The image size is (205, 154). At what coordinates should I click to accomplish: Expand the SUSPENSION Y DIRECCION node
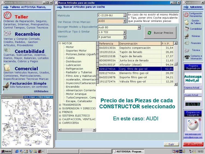60,109
